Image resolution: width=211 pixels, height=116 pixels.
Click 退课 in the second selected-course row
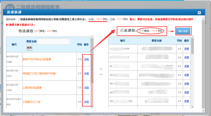(186, 57)
